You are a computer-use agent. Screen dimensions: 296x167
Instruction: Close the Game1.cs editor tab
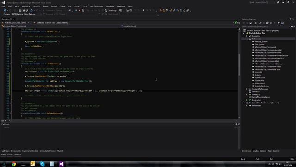click(x=17, y=19)
